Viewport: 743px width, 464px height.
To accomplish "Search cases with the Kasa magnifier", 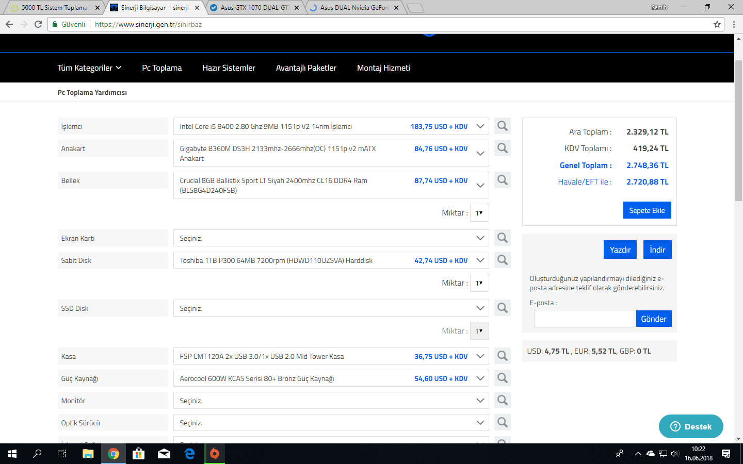I will coord(503,356).
